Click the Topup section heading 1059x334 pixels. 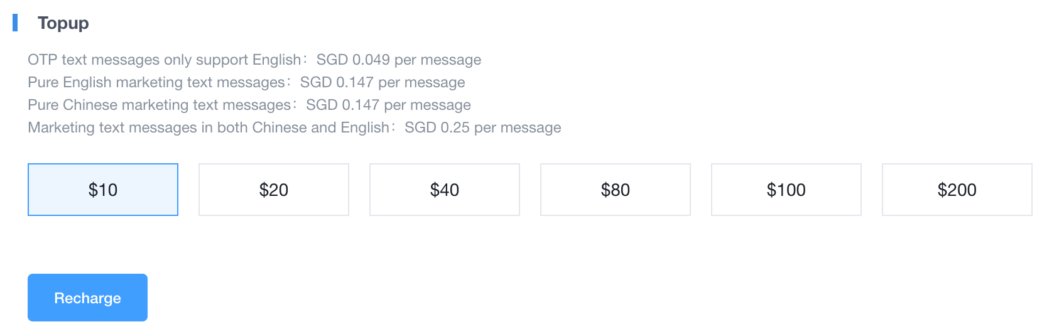tap(63, 23)
